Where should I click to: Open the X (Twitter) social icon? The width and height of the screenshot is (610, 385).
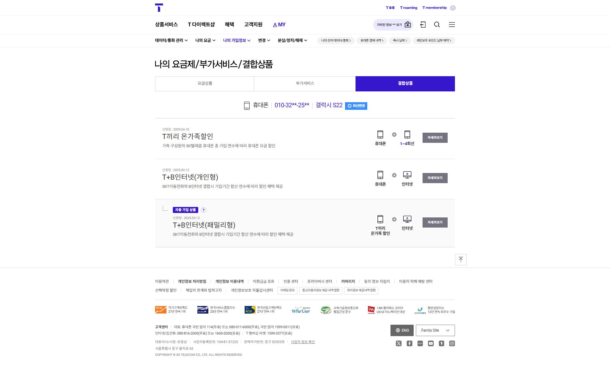399,343
